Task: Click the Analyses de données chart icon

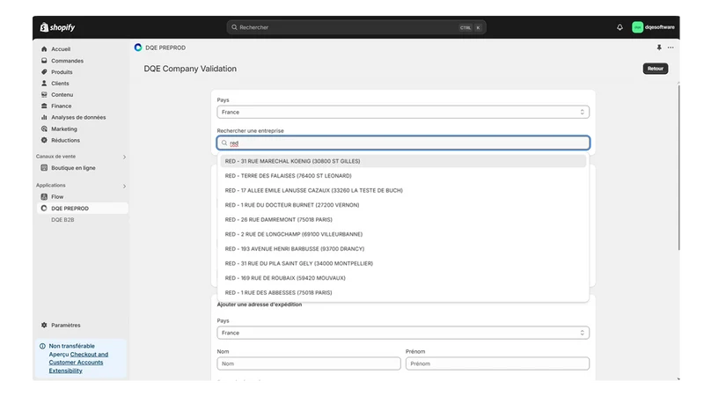Action: click(44, 117)
